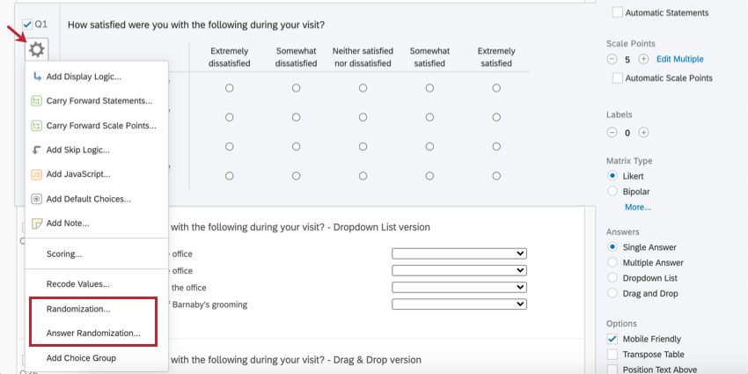Click the Add Default Choices icon
Viewport: 748px width, 374px height.
click(37, 199)
